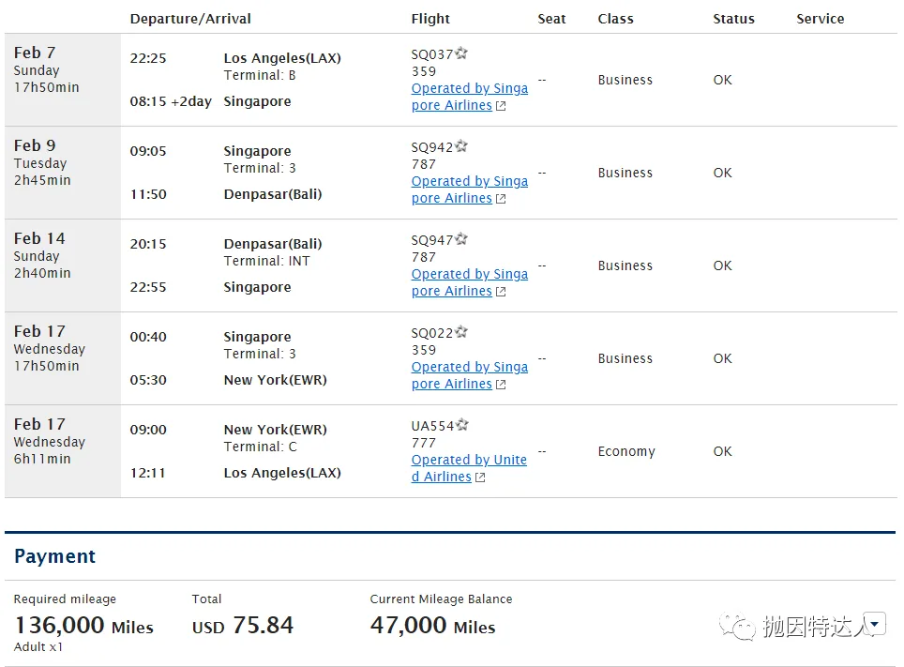Image resolution: width=904 pixels, height=667 pixels.
Task: Click external-link icon in the SQ942 flight row
Action: (x=501, y=199)
